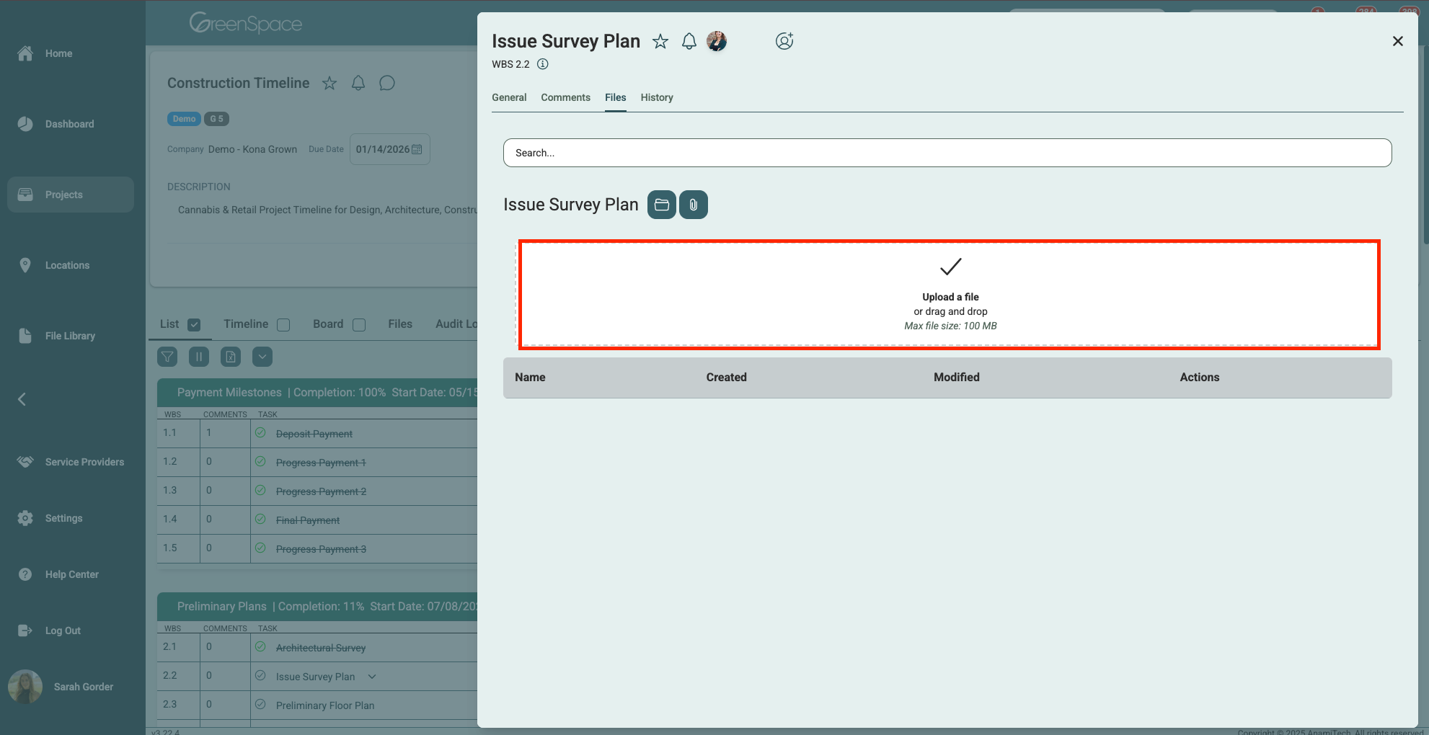Toggle Issue Survey Plan completion check

[260, 676]
